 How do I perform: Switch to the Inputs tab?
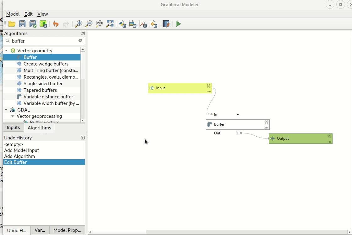(x=13, y=128)
